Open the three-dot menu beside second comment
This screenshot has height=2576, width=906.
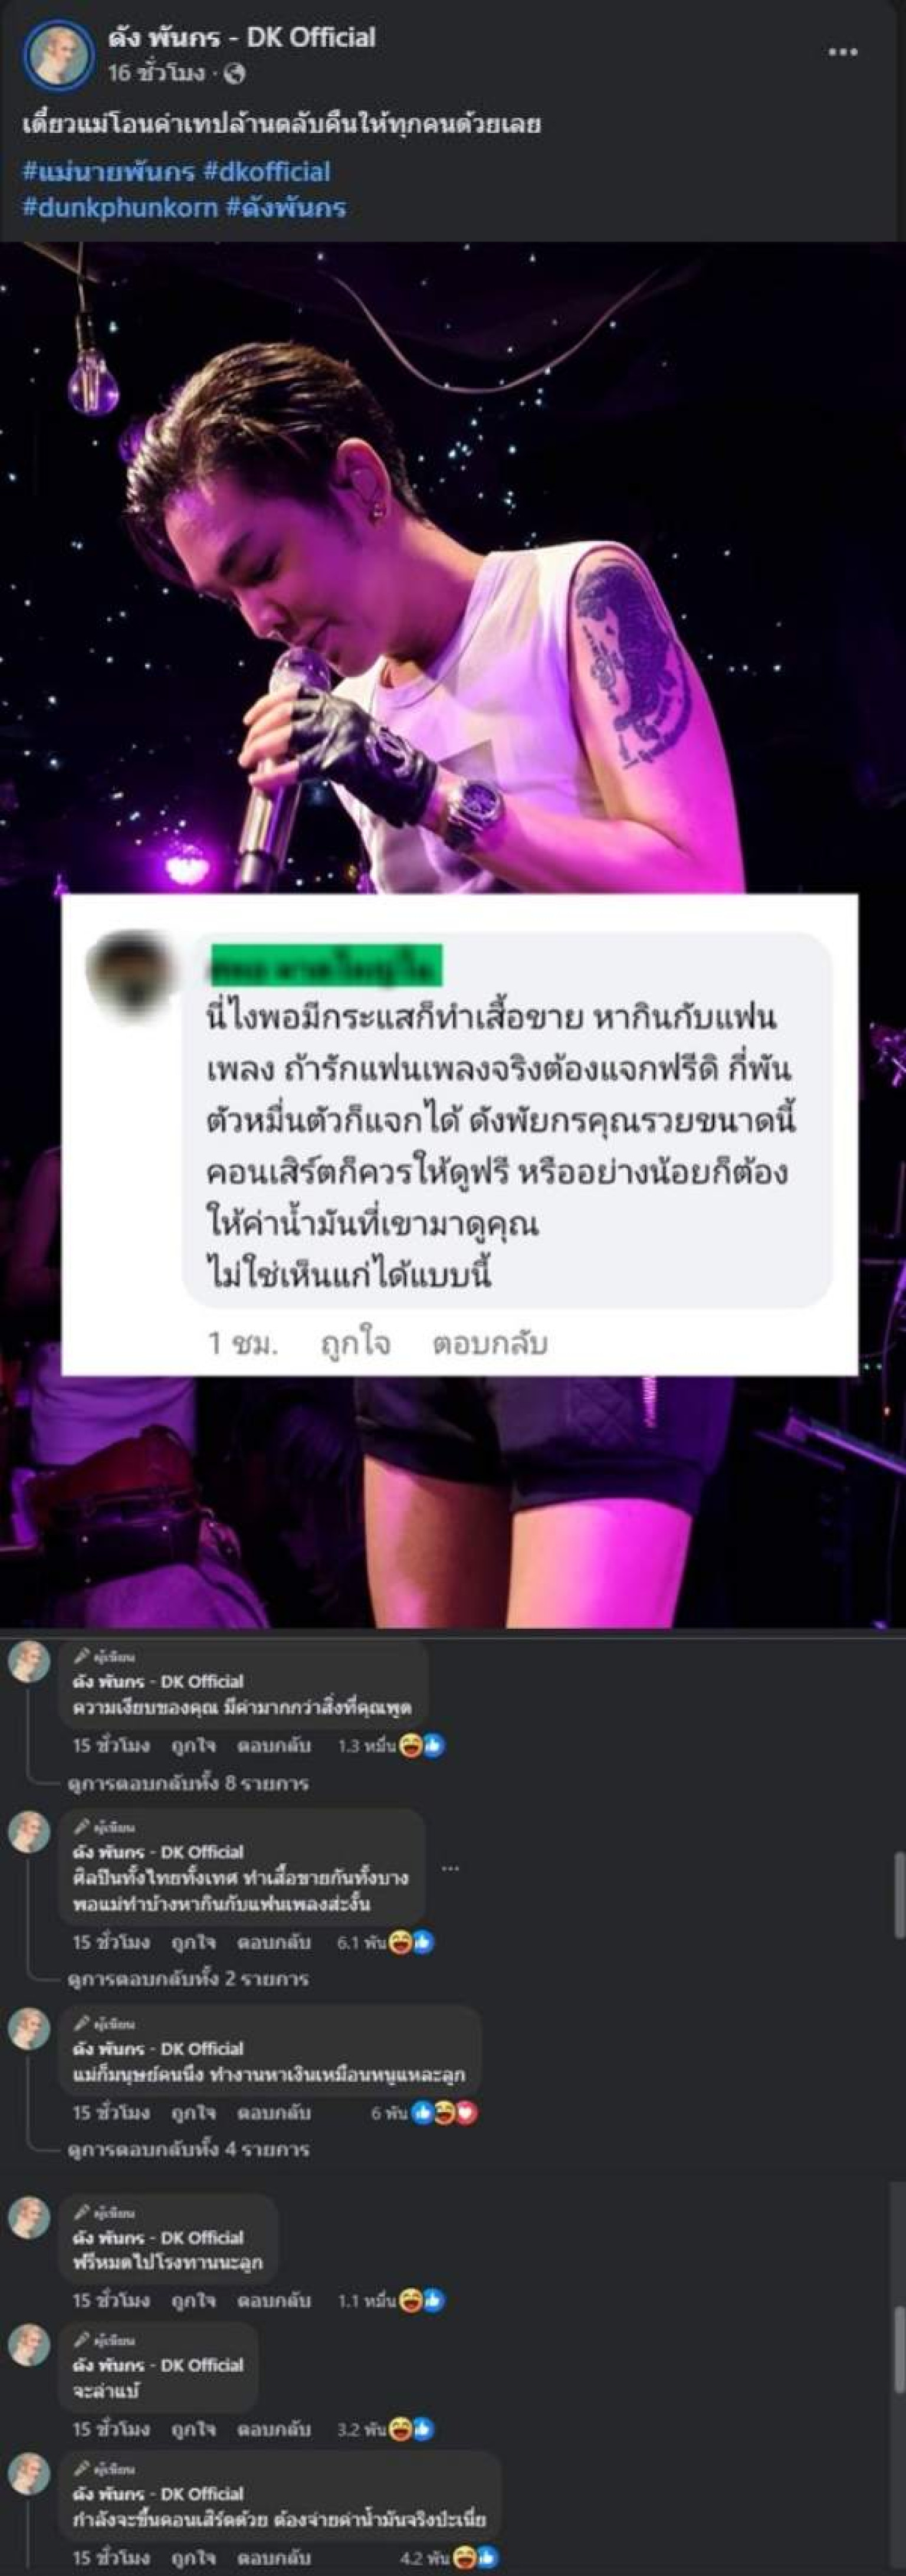click(450, 1867)
